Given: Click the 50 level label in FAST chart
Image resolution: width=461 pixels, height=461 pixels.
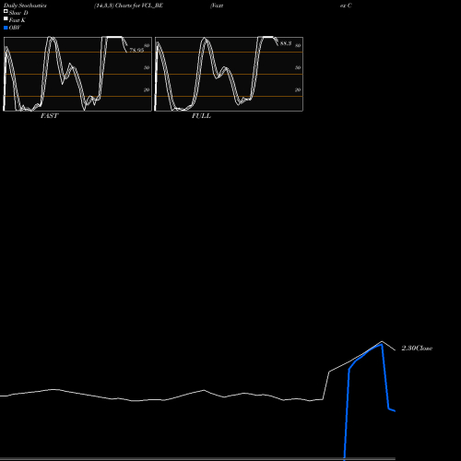Looking at the screenshot, I should (x=147, y=67).
